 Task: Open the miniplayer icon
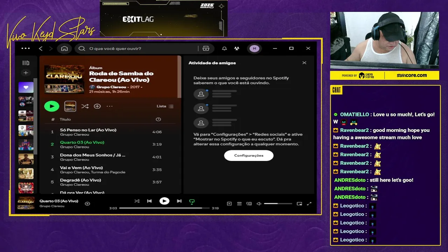coord(299,204)
